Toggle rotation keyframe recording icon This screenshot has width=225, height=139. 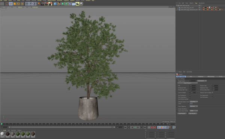pos(164,127)
